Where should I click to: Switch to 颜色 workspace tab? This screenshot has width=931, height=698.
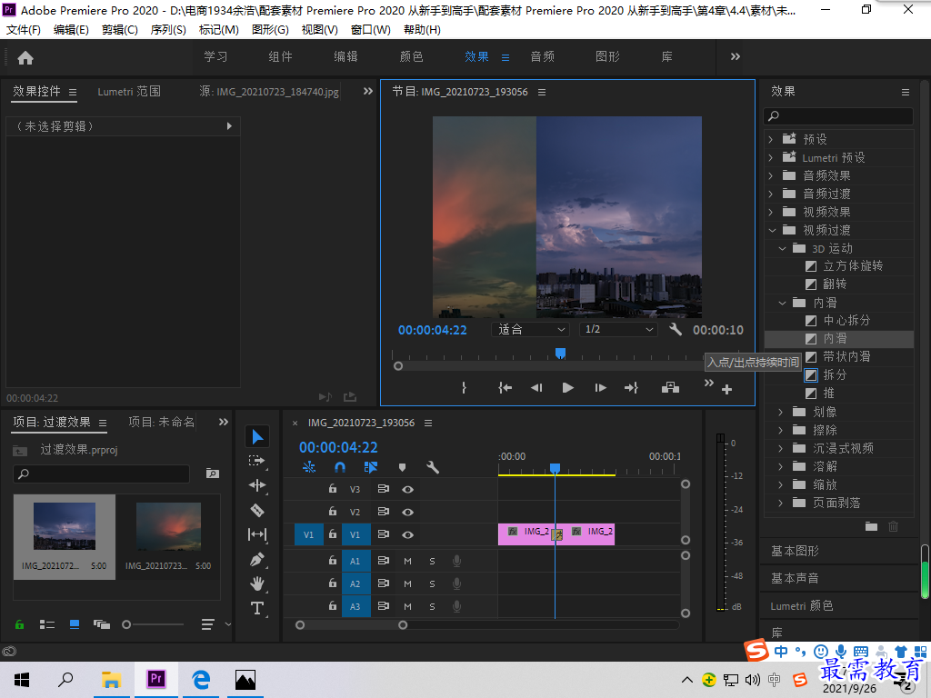[412, 57]
